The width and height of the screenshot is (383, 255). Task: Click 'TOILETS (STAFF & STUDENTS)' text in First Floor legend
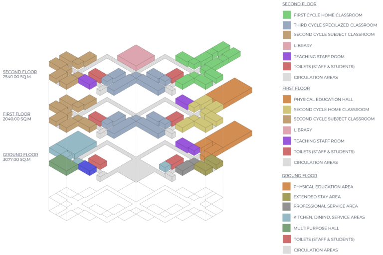pos(324,152)
